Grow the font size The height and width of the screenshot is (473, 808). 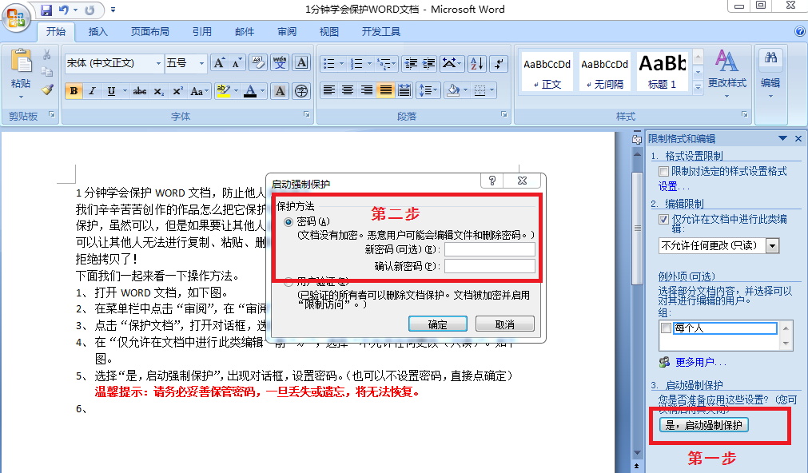(219, 63)
